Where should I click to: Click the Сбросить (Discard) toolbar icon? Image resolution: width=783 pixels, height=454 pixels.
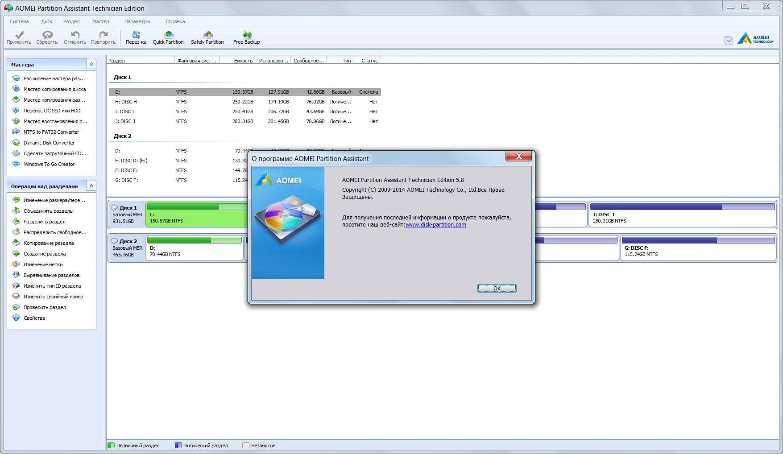pos(47,34)
